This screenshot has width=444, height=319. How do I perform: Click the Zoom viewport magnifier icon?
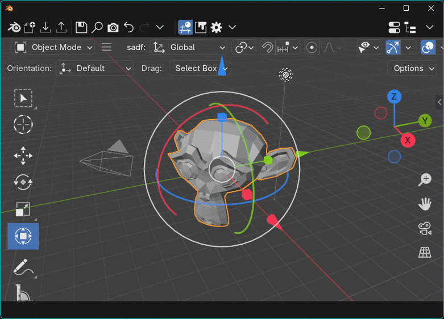(425, 180)
